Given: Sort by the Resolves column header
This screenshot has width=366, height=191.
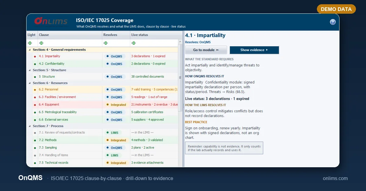Looking at the screenshot, I should tap(116, 35).
